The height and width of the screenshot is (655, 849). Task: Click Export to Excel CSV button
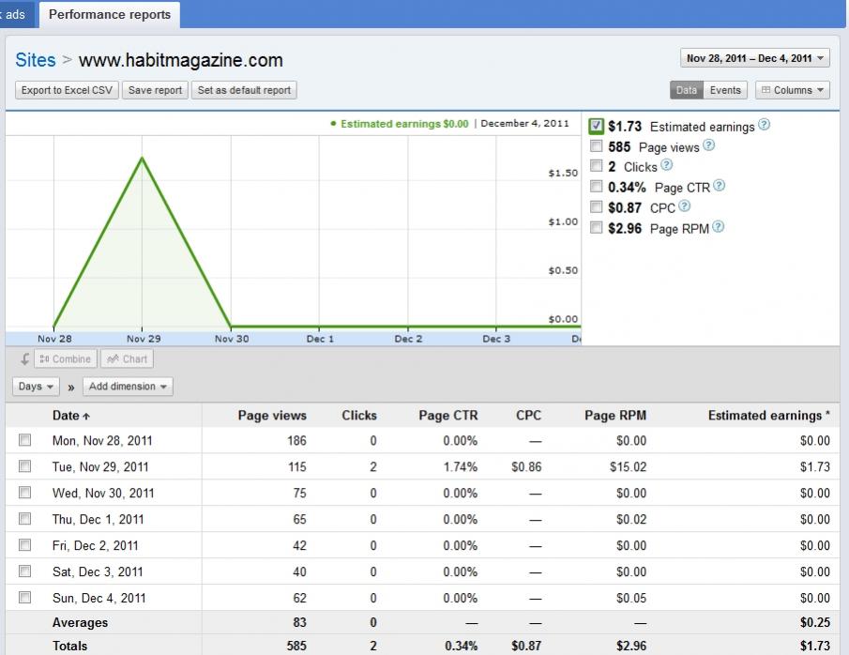[68, 90]
